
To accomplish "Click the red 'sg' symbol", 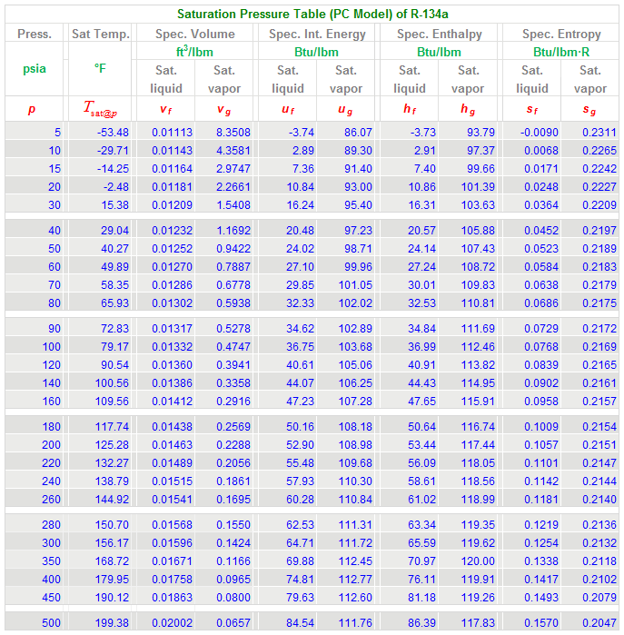I will point(589,109).
